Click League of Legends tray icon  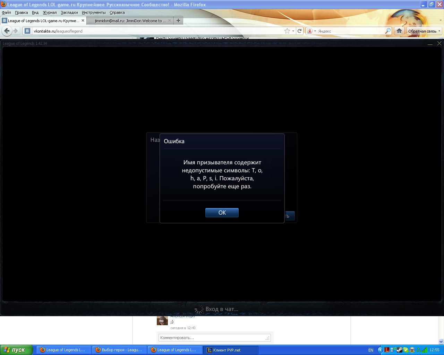(x=387, y=350)
